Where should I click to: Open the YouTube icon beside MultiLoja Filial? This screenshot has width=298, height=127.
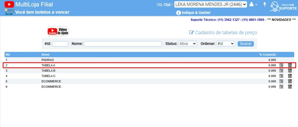point(9,4)
